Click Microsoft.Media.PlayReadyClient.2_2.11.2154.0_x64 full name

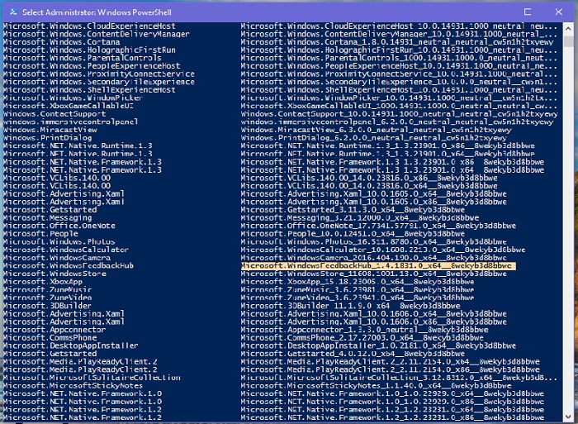click(x=390, y=362)
